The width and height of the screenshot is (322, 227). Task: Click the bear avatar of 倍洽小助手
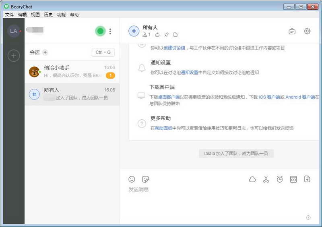pos(34,72)
